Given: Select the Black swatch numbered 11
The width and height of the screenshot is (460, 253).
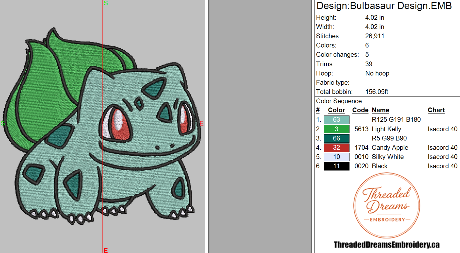Looking at the screenshot, I should 336,166.
